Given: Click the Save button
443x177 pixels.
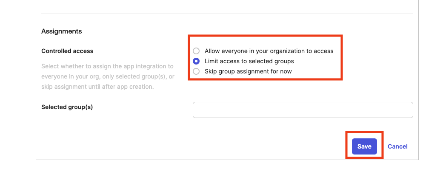Looking at the screenshot, I should 364,146.
